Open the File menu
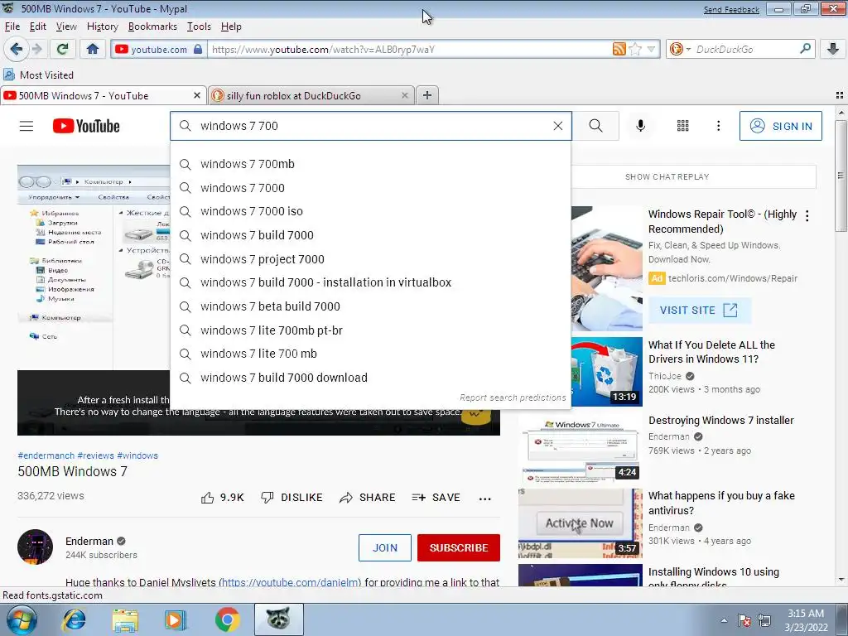The image size is (848, 636). click(x=12, y=26)
